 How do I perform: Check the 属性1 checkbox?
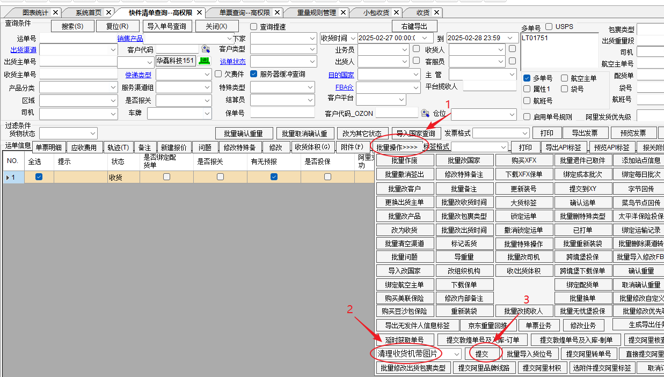click(527, 89)
